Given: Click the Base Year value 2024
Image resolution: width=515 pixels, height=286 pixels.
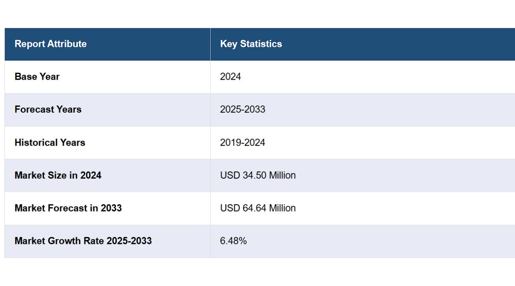Looking at the screenshot, I should (230, 77).
